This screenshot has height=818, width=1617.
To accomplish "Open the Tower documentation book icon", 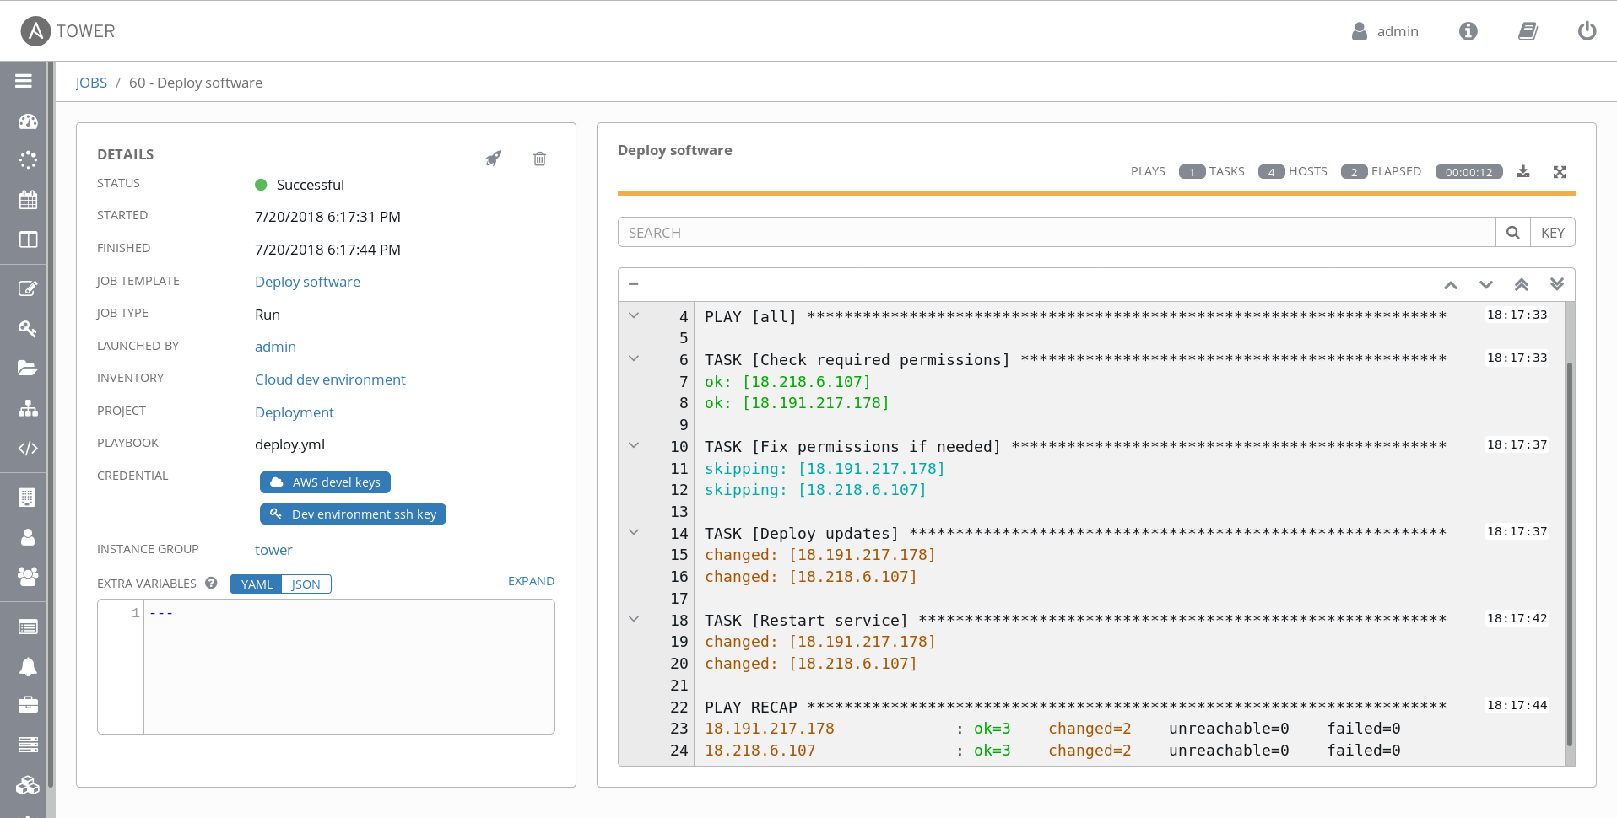I will pos(1528,31).
